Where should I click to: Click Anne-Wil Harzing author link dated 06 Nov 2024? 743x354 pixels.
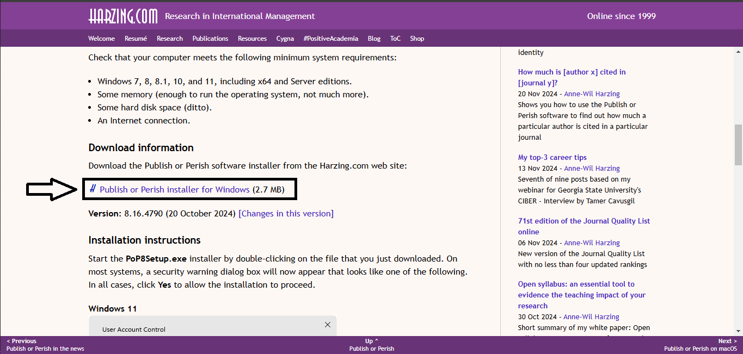[x=592, y=243]
